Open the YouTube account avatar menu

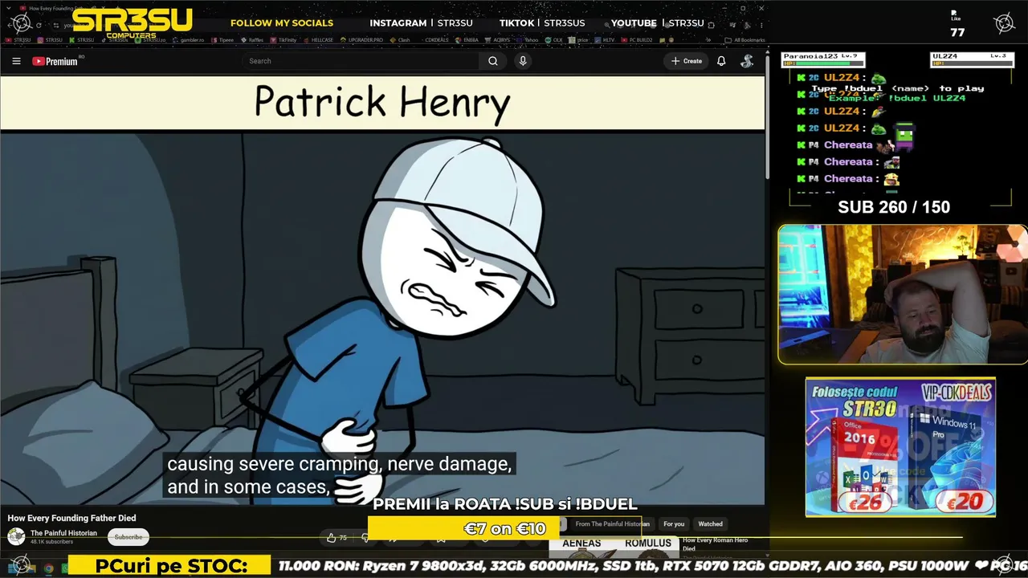coord(747,61)
